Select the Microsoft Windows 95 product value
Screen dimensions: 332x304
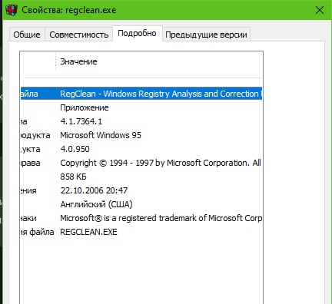[101, 135]
